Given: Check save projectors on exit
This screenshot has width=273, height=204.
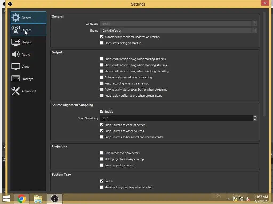Looking at the screenshot, I should click(x=102, y=165).
